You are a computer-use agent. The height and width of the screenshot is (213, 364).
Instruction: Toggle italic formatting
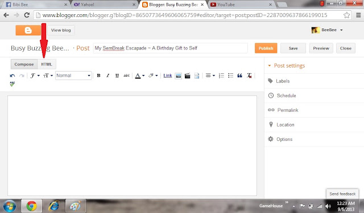point(107,76)
